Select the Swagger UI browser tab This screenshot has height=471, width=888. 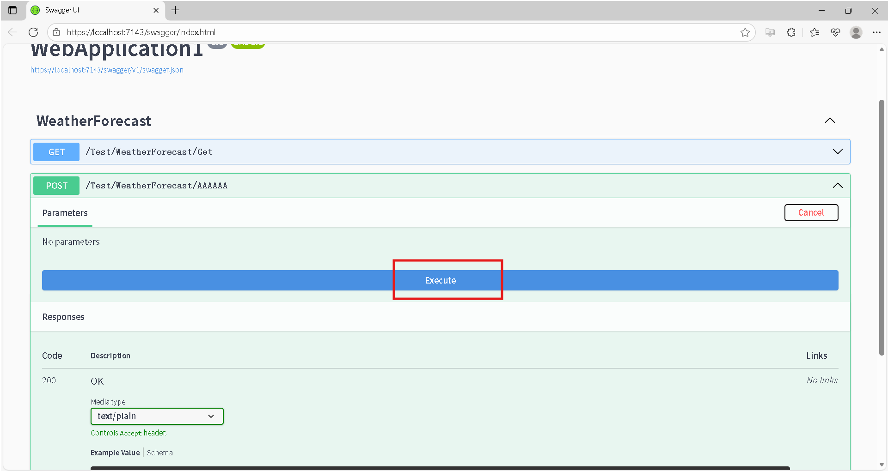(x=95, y=10)
